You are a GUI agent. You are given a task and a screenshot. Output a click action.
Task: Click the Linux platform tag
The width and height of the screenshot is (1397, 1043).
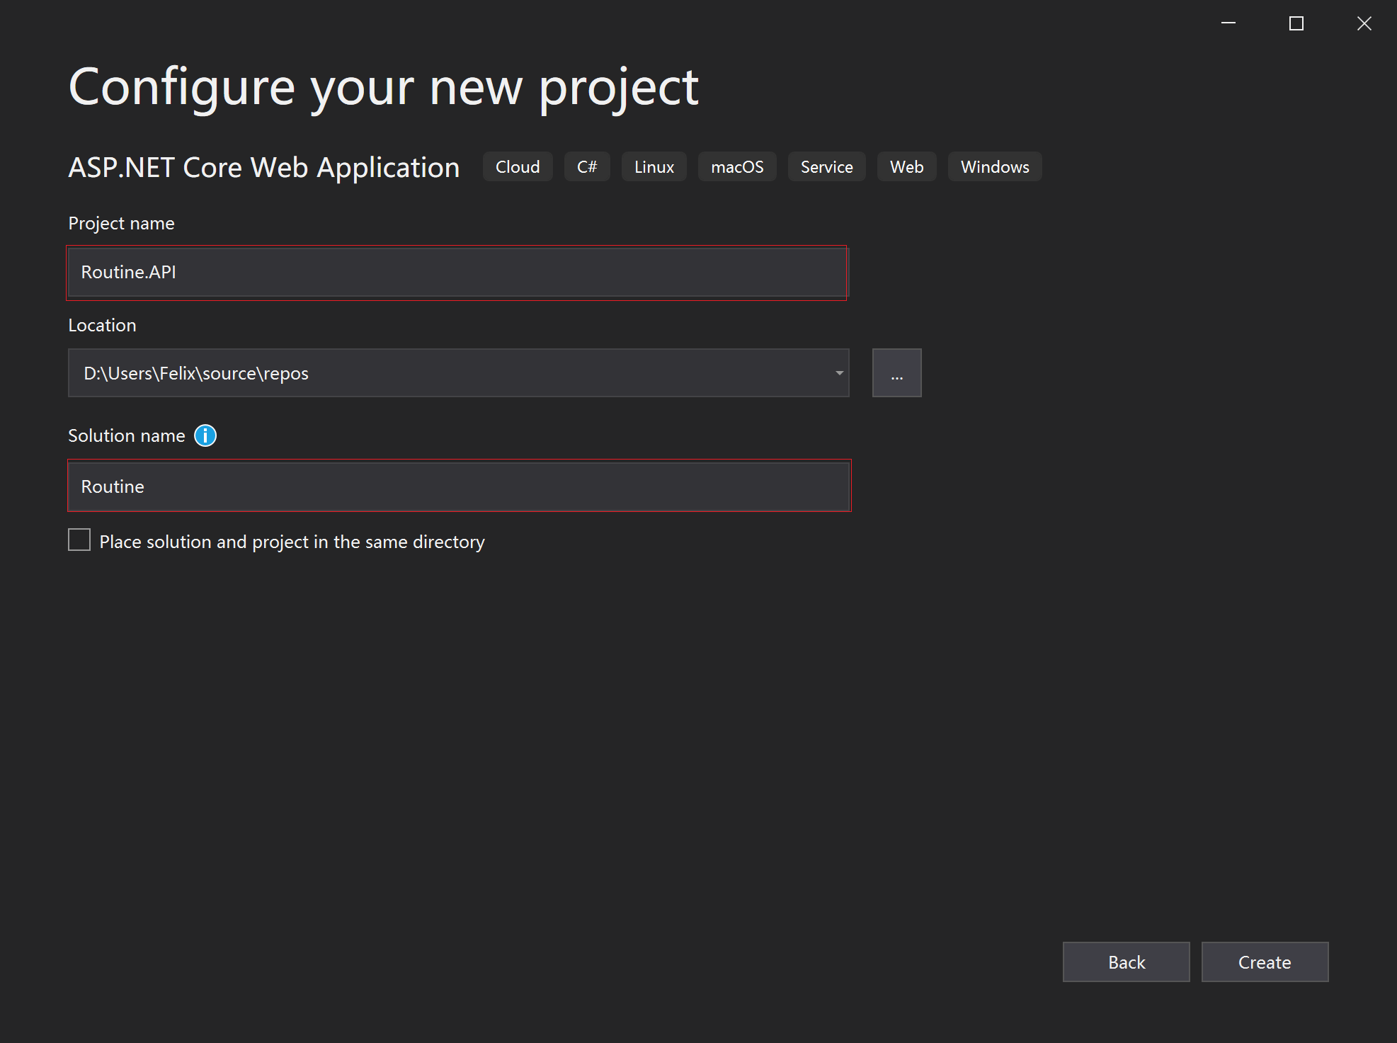[654, 167]
